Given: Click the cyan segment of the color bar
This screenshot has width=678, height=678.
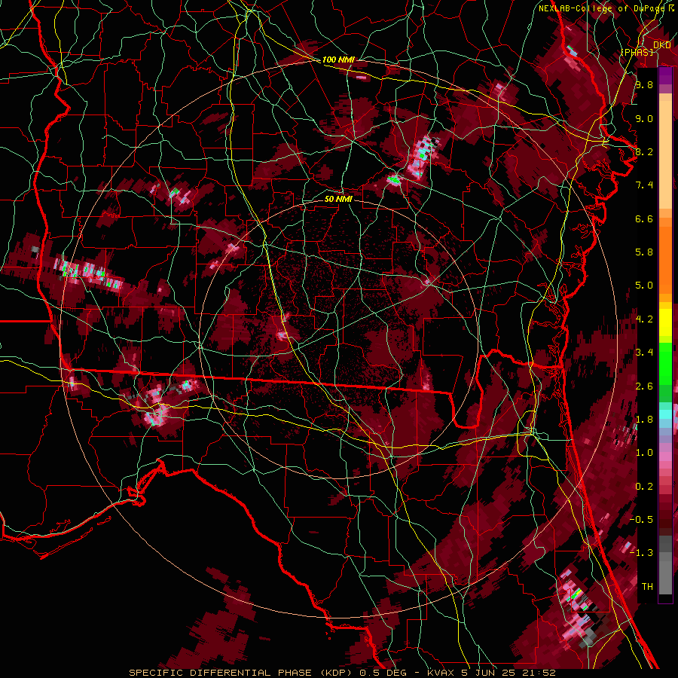Looking at the screenshot, I should tap(665, 414).
